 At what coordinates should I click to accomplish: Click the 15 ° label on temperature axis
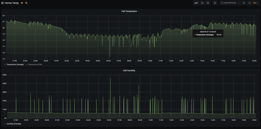point(4,59)
